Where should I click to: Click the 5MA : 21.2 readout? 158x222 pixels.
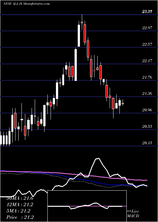[x=18, y=211]
